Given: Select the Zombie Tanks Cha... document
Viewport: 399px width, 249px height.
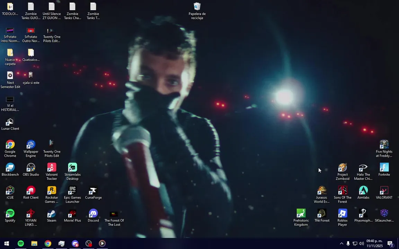Looking at the screenshot, I should pyautogui.click(x=72, y=11).
